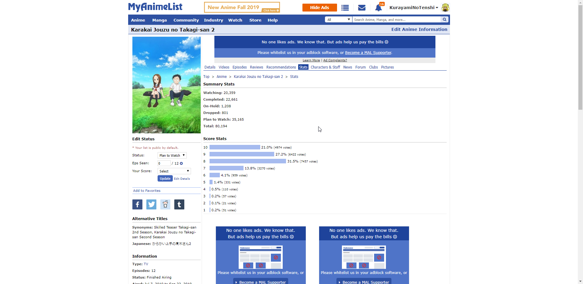Click the anime cover image thumbnail
The image size is (583, 284).
tap(166, 85)
